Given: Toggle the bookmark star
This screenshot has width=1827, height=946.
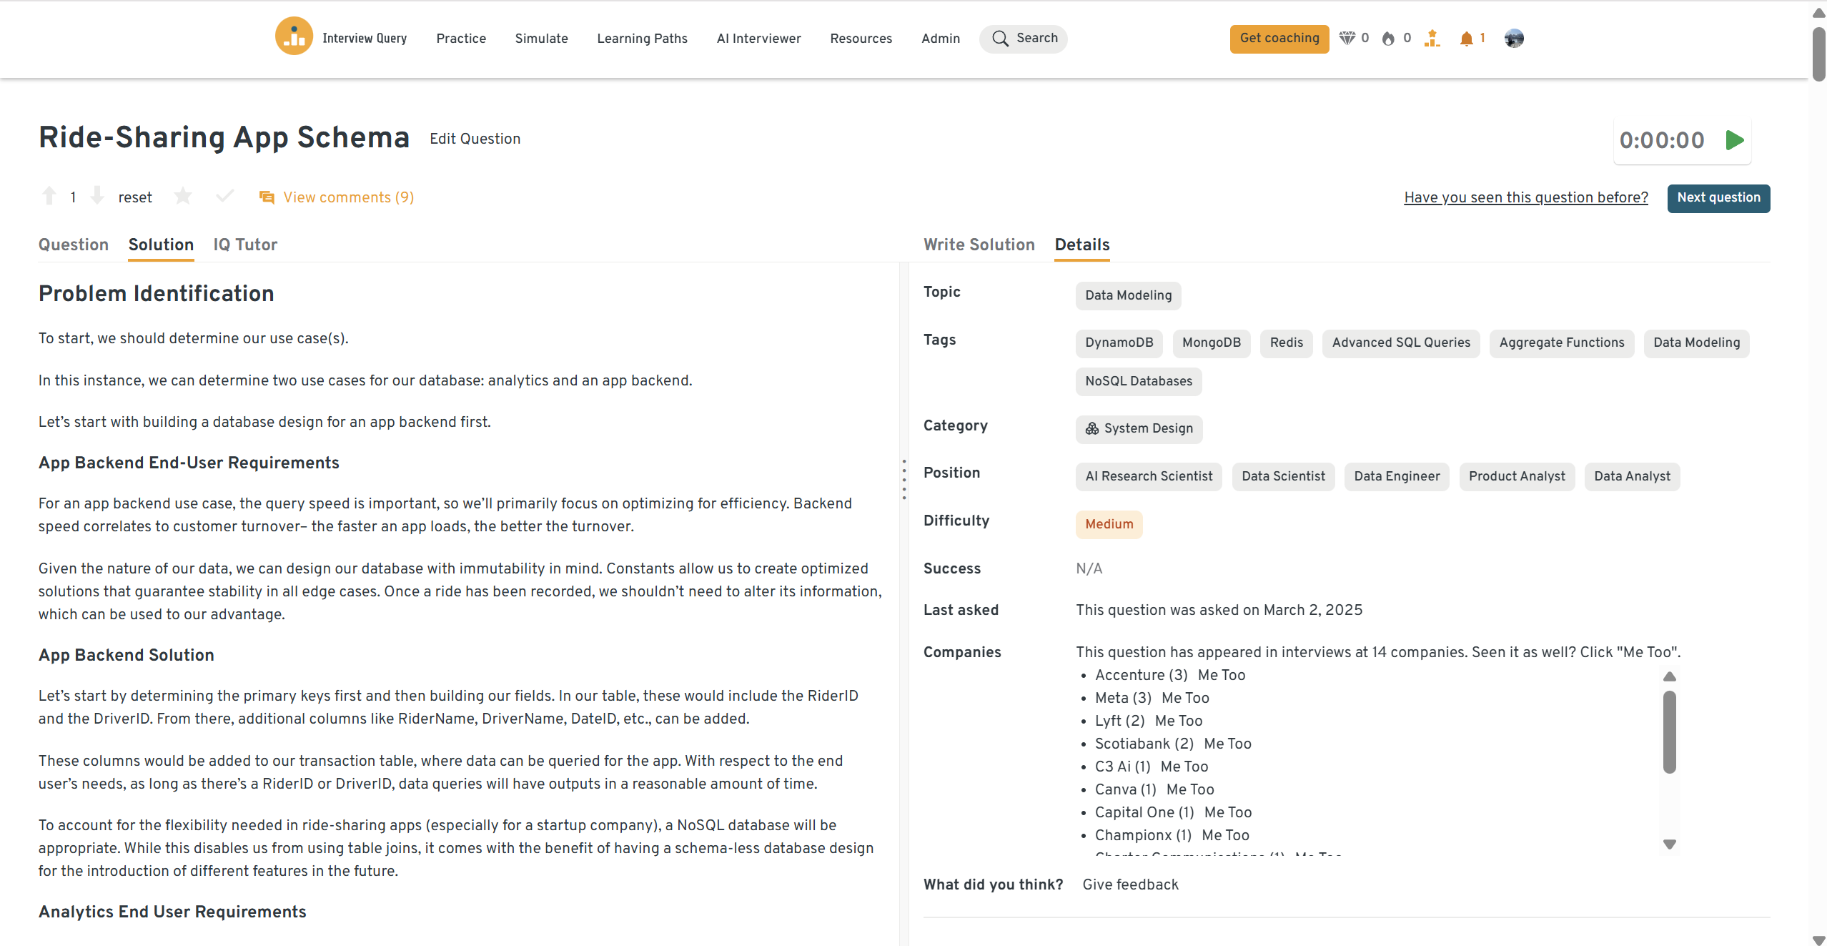Looking at the screenshot, I should click(183, 196).
